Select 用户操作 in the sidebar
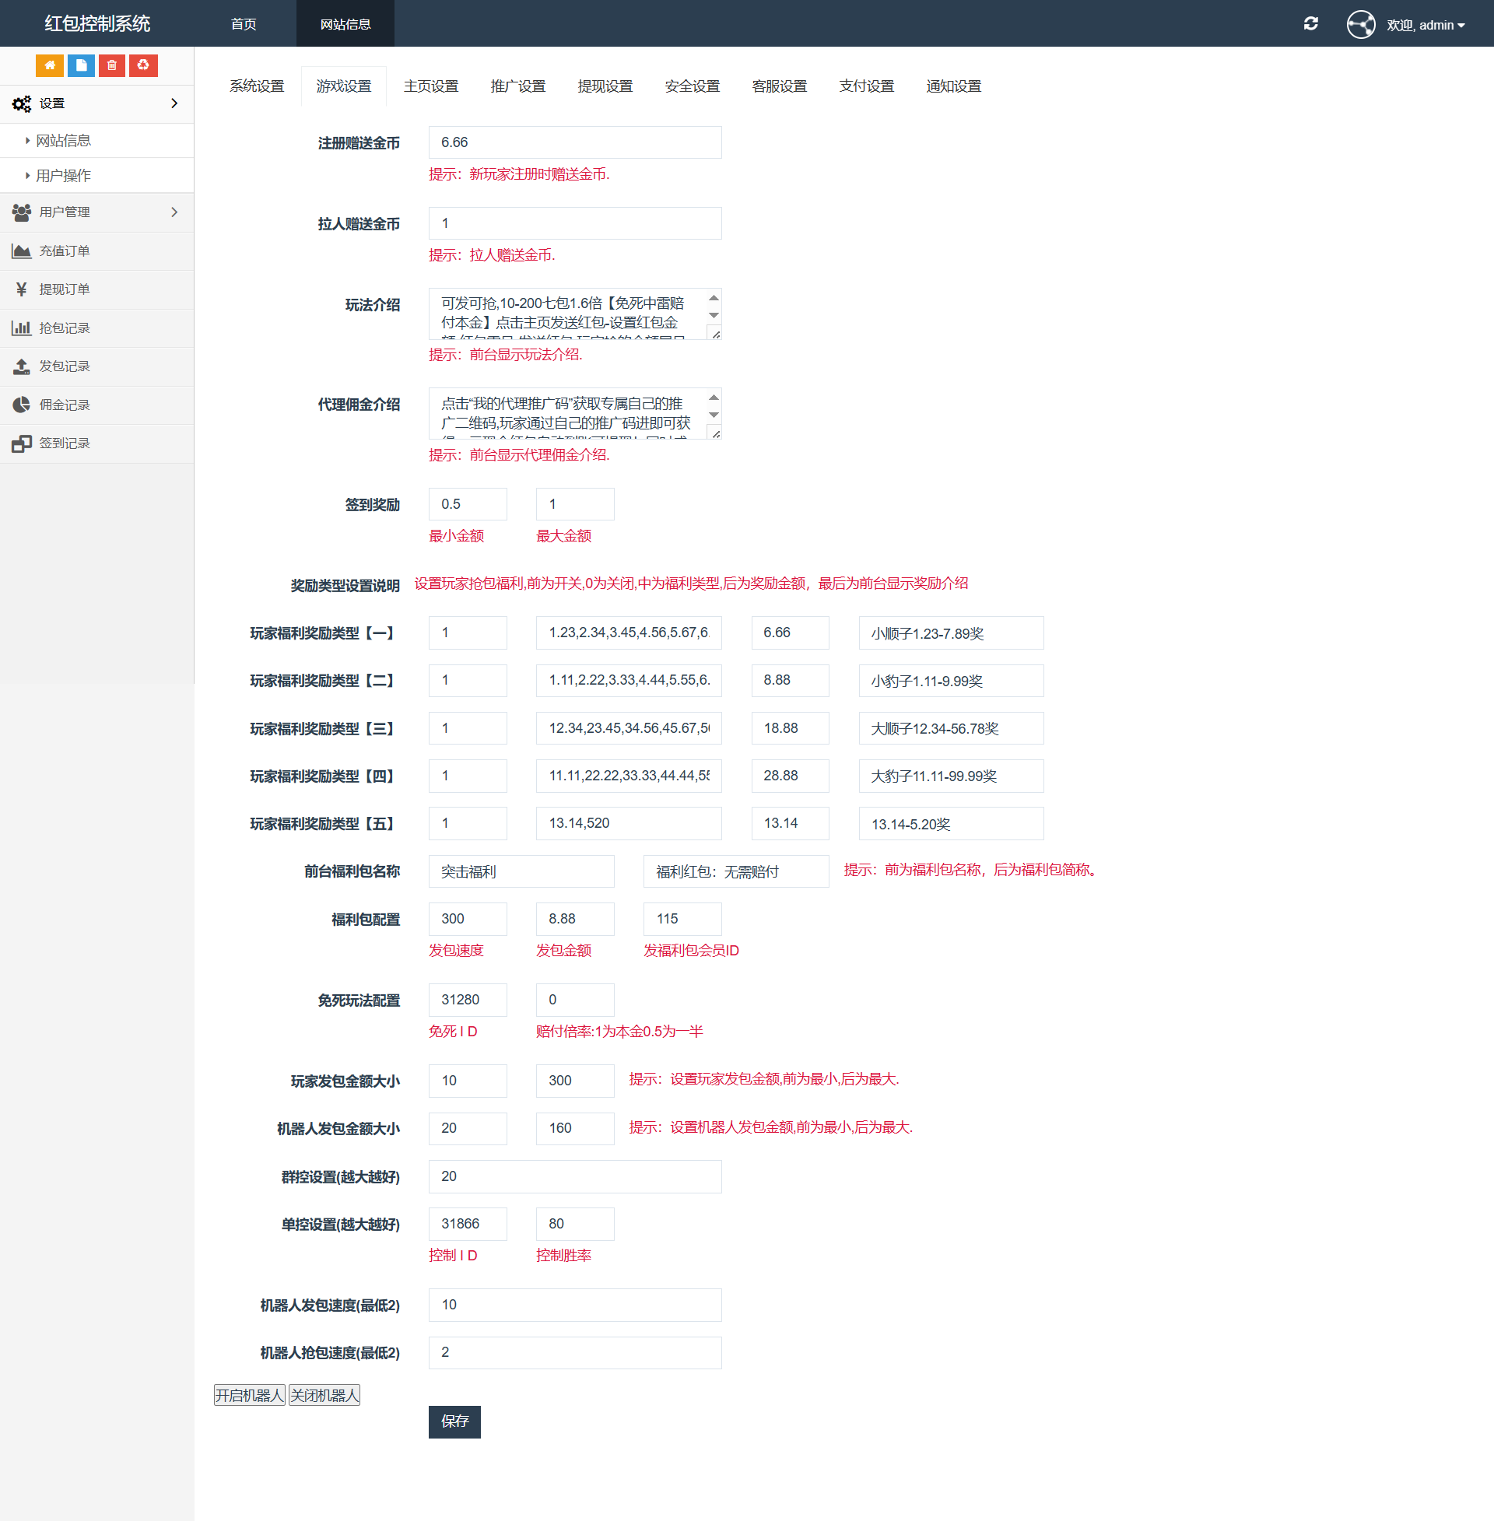Image resolution: width=1494 pixels, height=1521 pixels. [63, 176]
